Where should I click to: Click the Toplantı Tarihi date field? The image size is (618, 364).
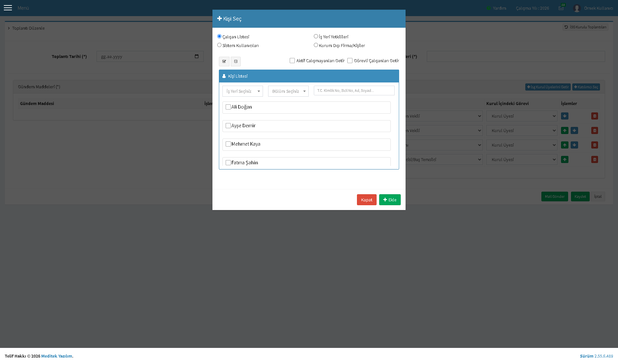(150, 56)
